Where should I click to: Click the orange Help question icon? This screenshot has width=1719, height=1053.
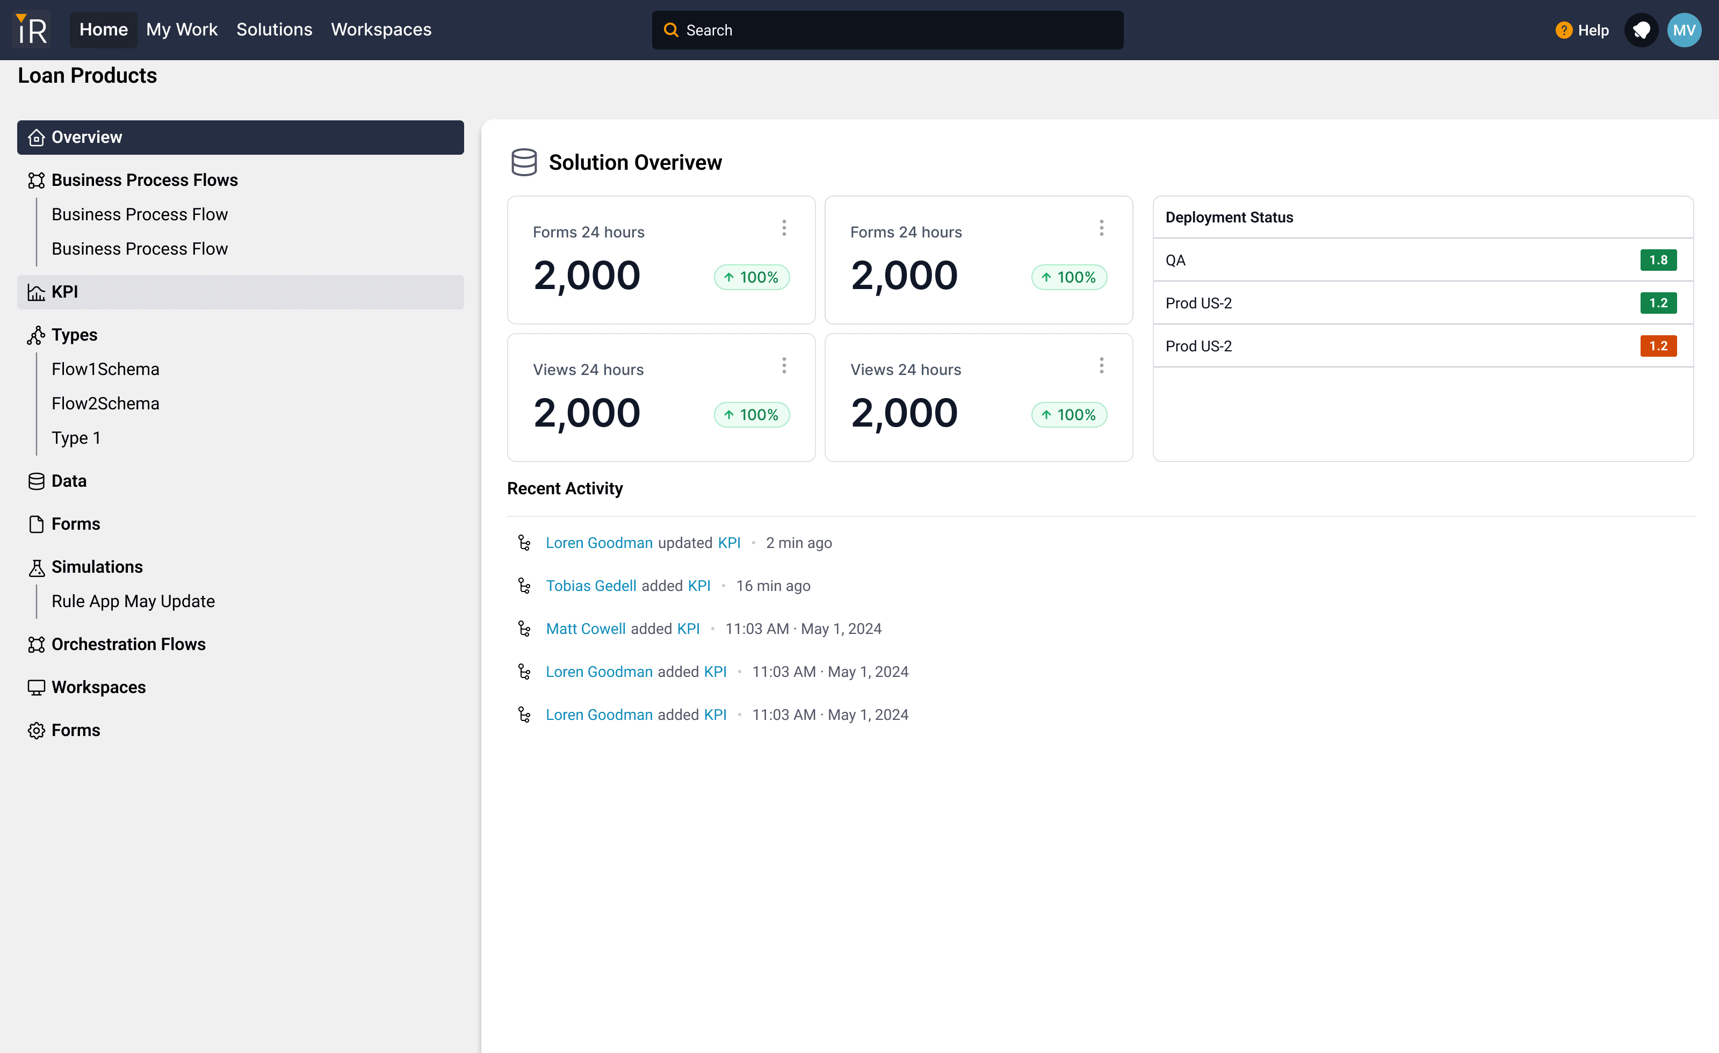[1563, 30]
